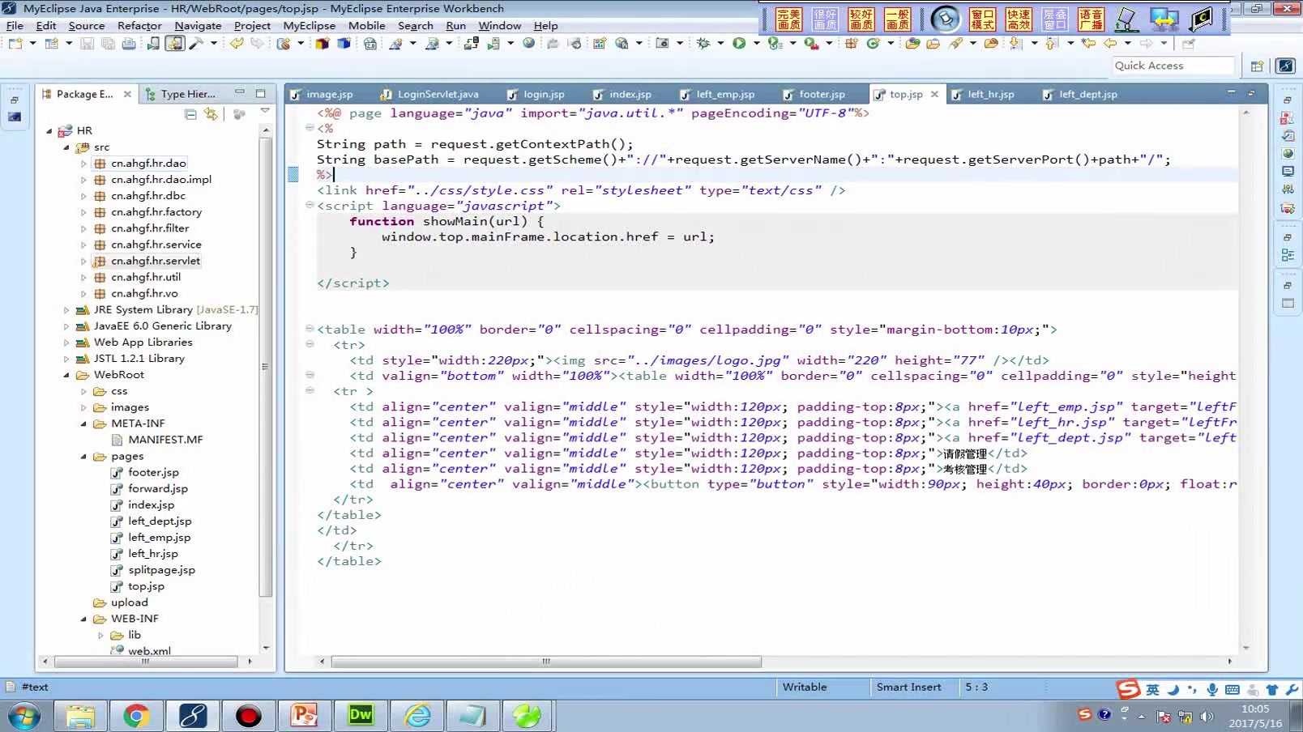The height and width of the screenshot is (732, 1303).
Task: Collapse the HR project node
Action: click(49, 130)
